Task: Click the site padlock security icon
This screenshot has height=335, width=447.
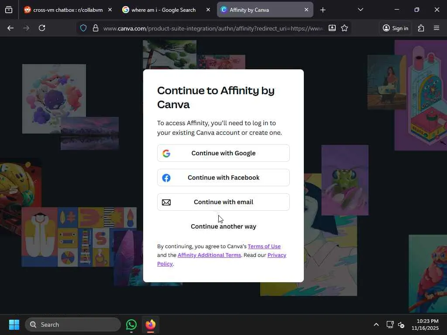Action: (x=96, y=28)
